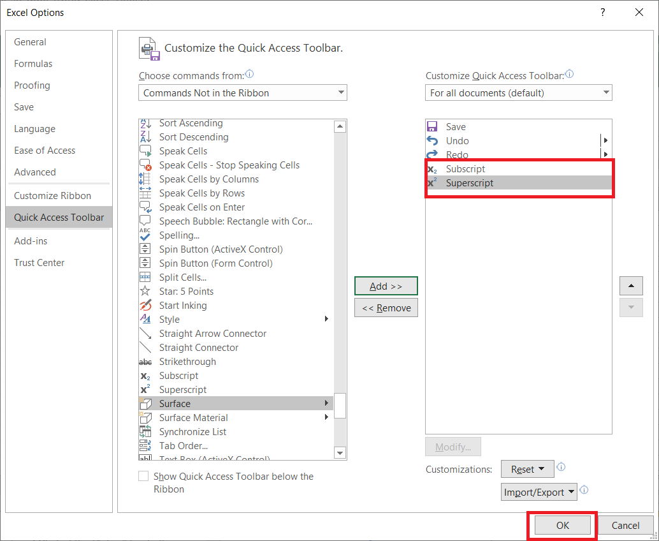Open the Reset customizations dropdown
This screenshot has width=659, height=541.
tap(527, 469)
